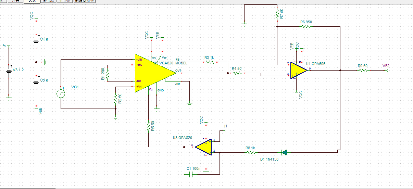This screenshot has width=413, height=189.
Task: Select resistor R6 950 in feedback path
Action: click(306, 26)
